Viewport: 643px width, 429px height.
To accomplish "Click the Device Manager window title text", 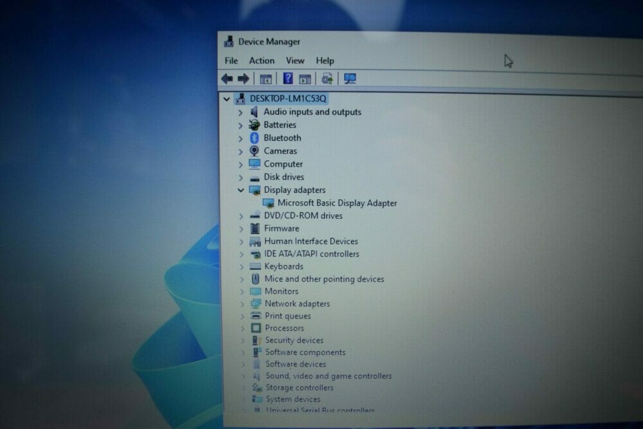I will click(x=269, y=42).
